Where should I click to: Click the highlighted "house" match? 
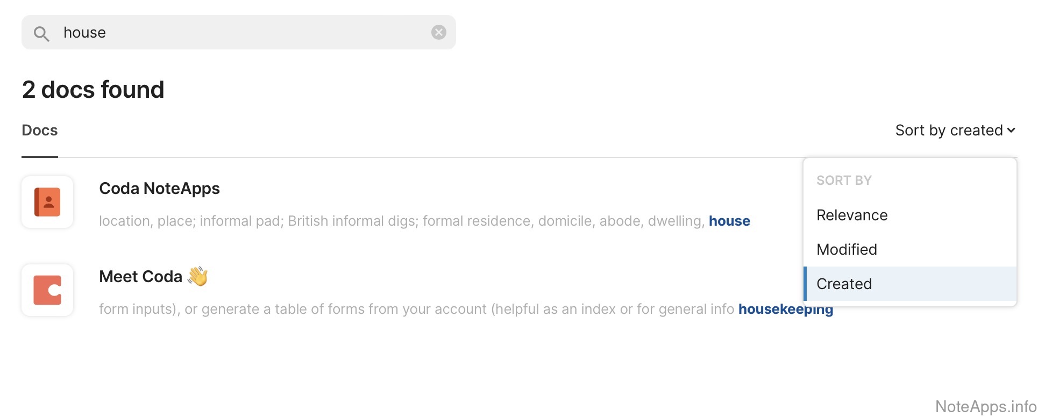(x=729, y=221)
